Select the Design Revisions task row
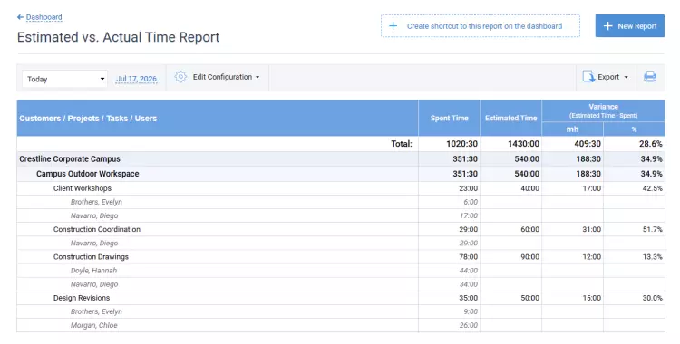This screenshot has height=344, width=680. 340,298
